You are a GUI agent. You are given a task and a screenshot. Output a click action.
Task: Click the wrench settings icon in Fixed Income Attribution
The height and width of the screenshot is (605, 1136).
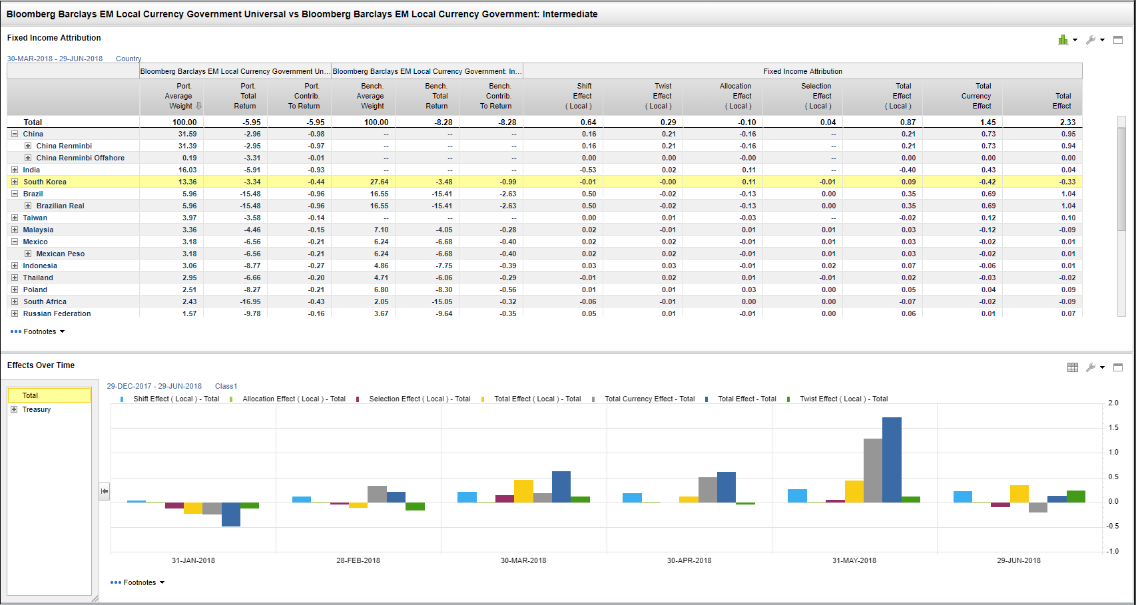[1091, 40]
